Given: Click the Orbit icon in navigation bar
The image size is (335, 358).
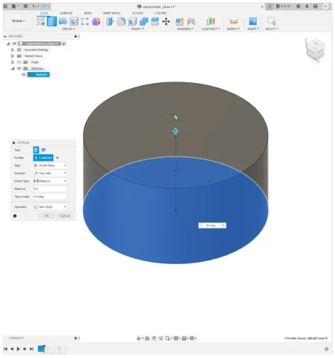Looking at the screenshot, I should click(139, 338).
